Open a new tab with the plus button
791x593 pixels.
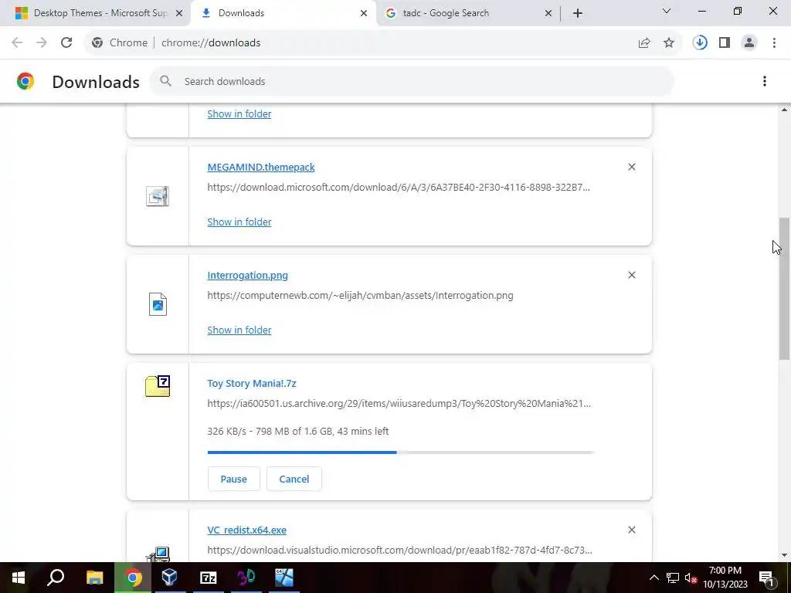pos(578,13)
